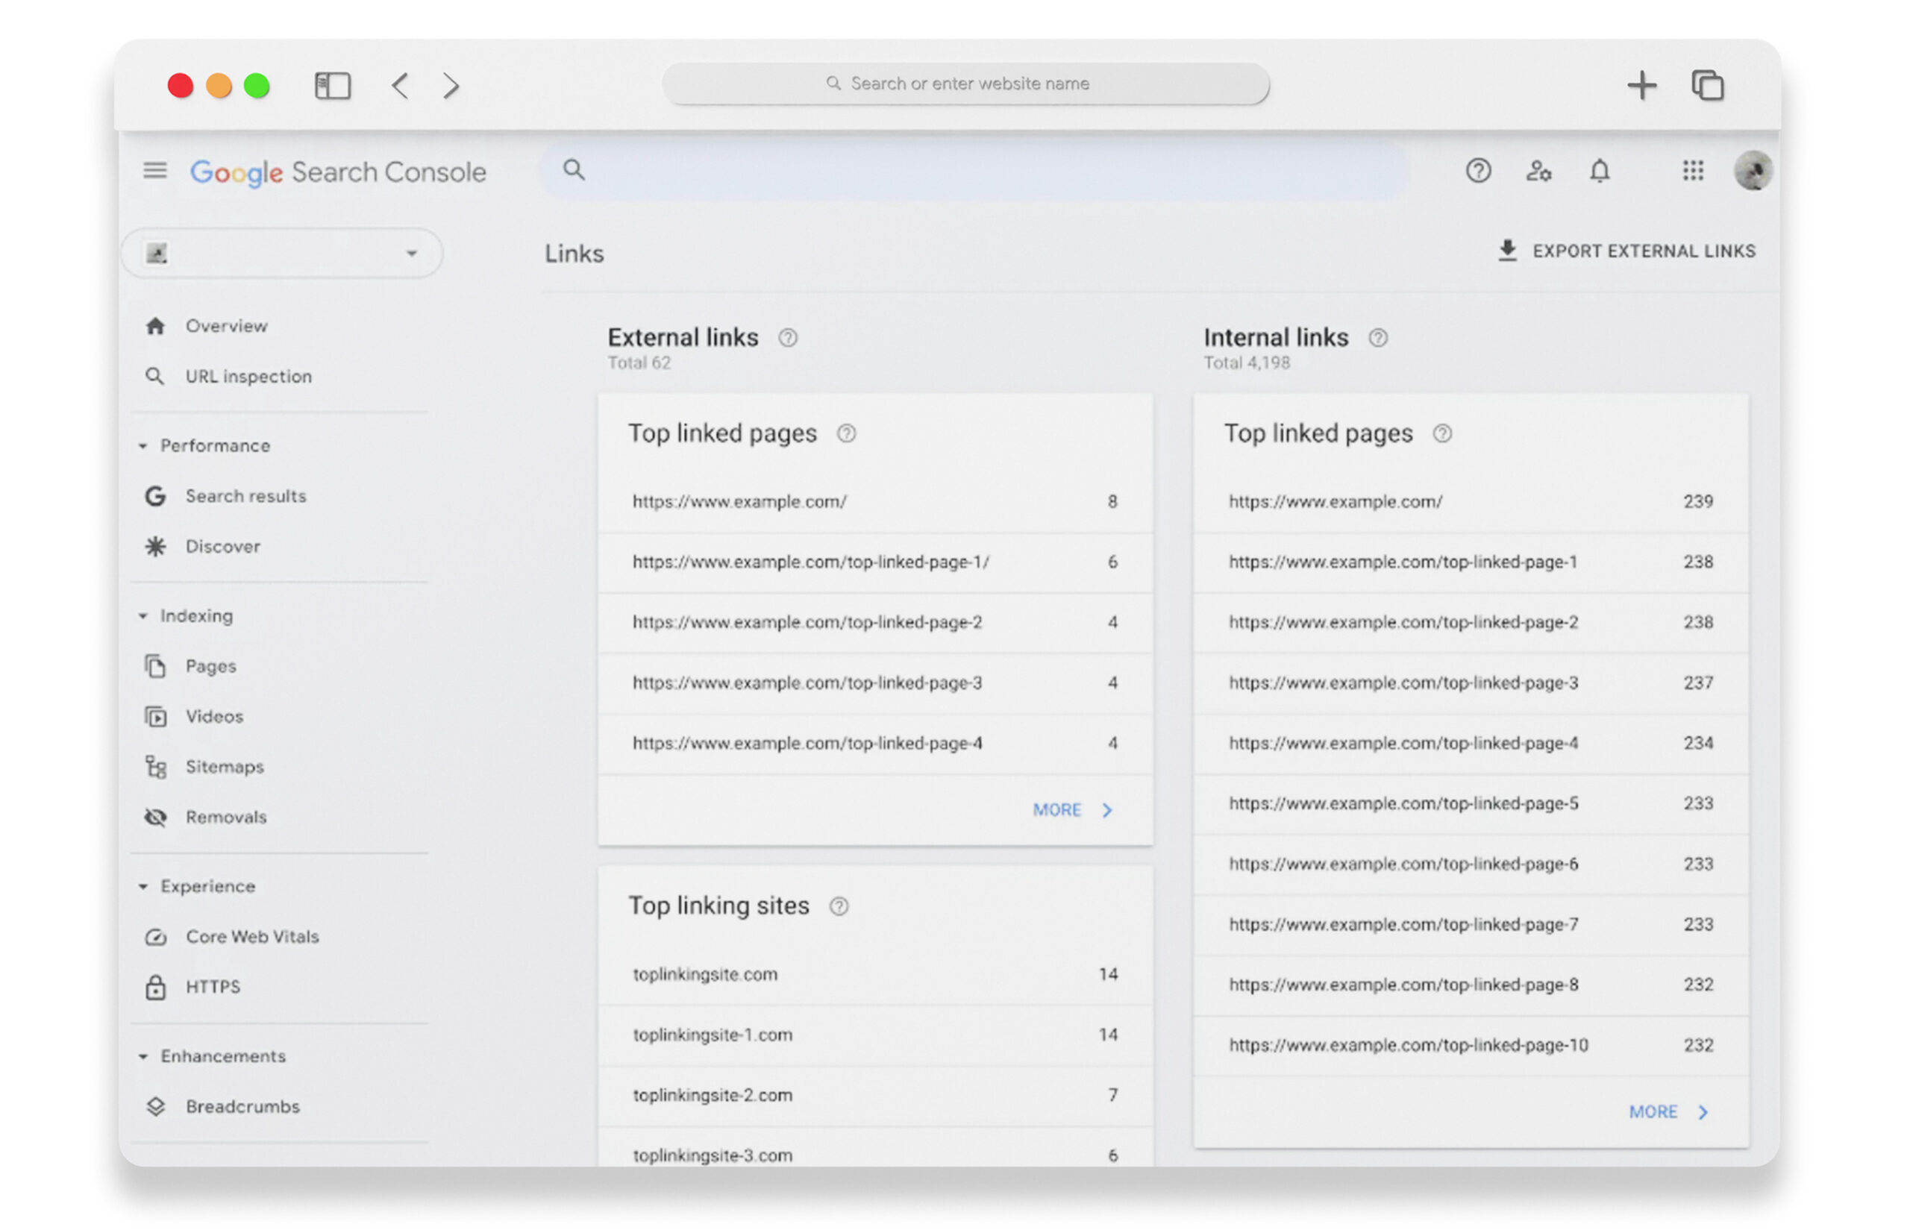This screenshot has width=1910, height=1230.
Task: Click the Removals crossed-eye icon
Action: pos(156,817)
